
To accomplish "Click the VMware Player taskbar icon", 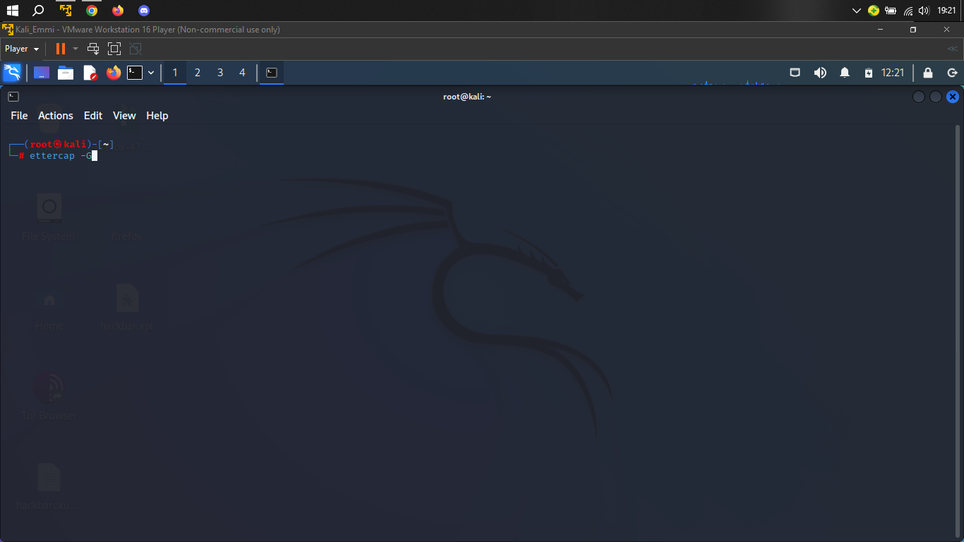I will (x=66, y=11).
